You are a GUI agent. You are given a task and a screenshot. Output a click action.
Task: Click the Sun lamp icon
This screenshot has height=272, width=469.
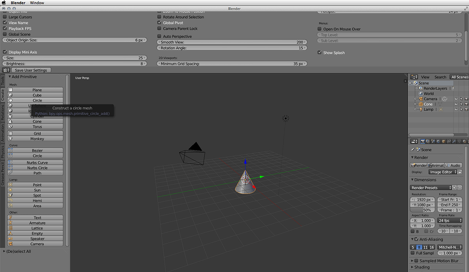pos(11,190)
